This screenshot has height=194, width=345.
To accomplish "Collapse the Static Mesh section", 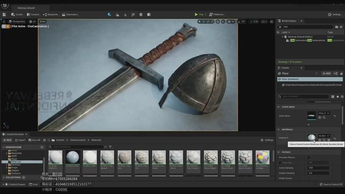I will (x=279, y=107).
